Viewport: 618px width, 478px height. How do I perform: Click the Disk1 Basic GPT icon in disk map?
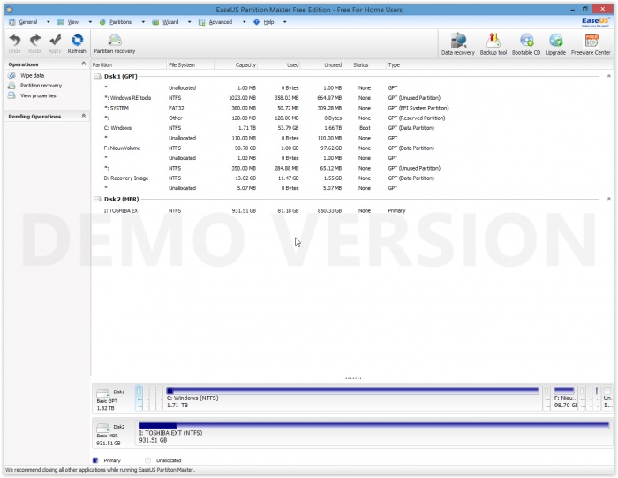click(103, 393)
